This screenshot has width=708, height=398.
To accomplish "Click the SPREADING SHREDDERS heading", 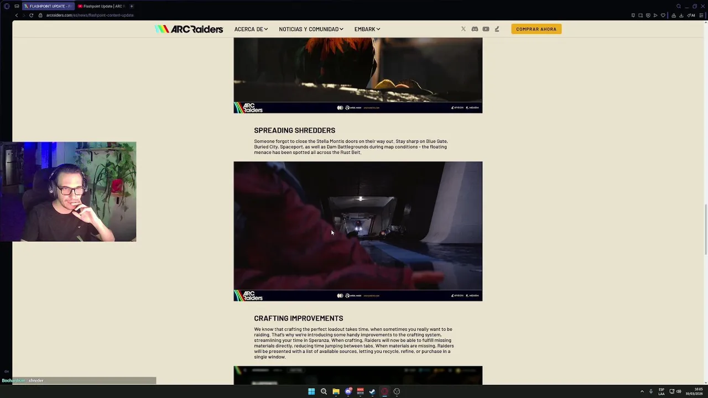I will pos(294,130).
